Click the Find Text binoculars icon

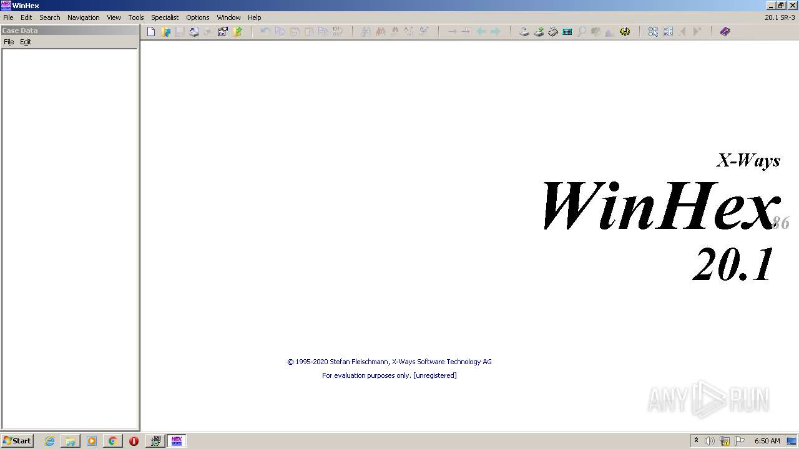click(366, 31)
